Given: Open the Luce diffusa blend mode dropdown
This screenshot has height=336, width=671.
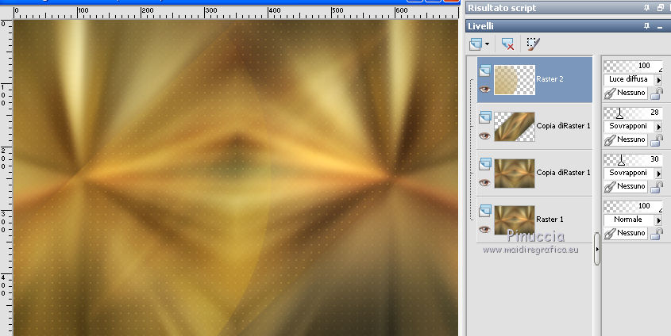Looking at the screenshot, I should [658, 80].
